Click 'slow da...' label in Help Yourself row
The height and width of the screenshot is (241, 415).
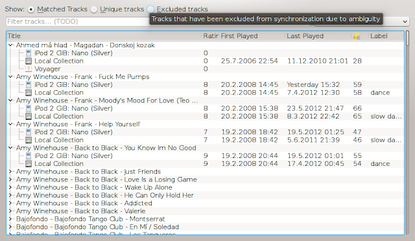(x=386, y=140)
